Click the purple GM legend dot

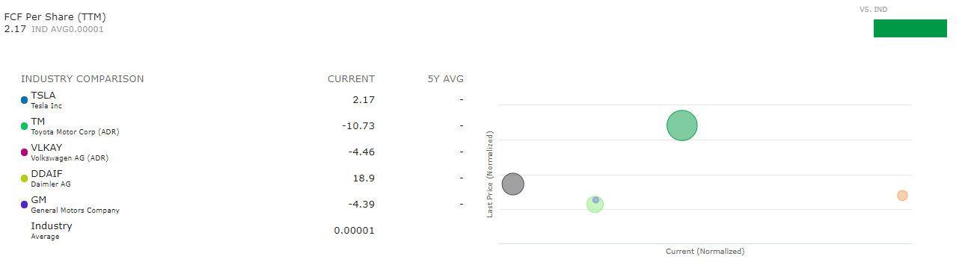point(25,205)
